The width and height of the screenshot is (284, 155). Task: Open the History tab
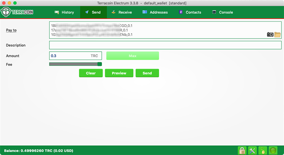(x=64, y=12)
